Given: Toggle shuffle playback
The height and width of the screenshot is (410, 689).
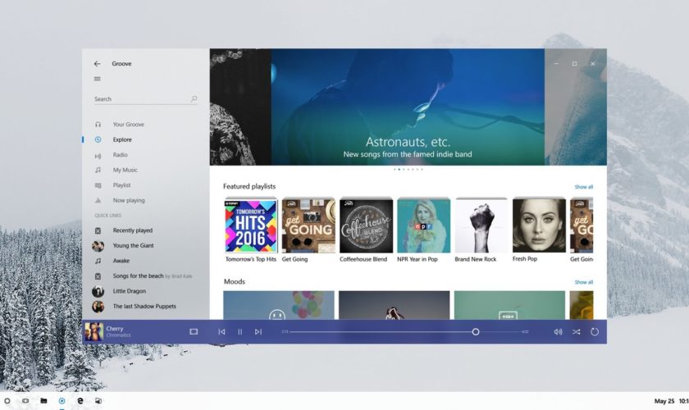Looking at the screenshot, I should (576, 332).
